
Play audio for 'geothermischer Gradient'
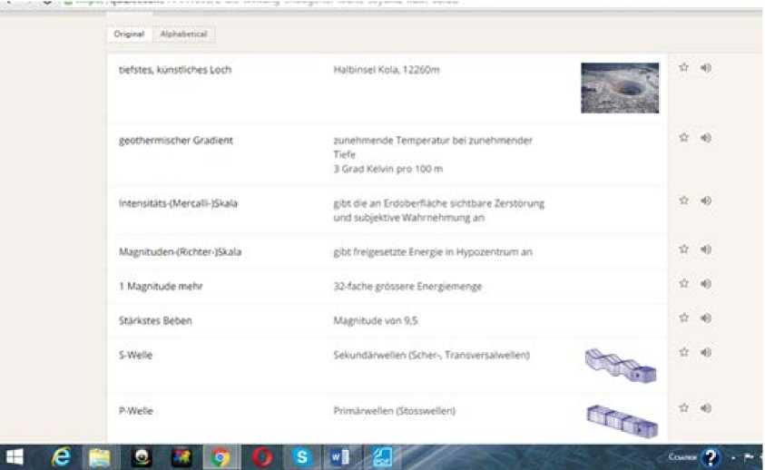click(x=705, y=138)
